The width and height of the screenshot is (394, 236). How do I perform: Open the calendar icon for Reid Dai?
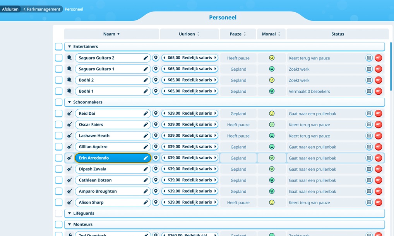tap(369, 113)
